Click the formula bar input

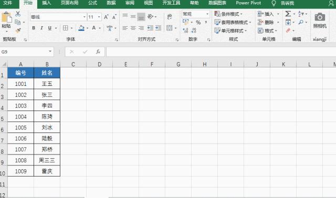click(x=220, y=52)
